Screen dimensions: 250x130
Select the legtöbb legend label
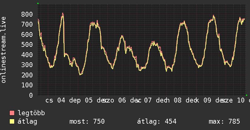click(x=31, y=113)
